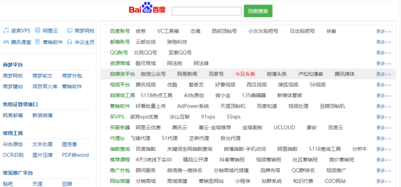The image size is (401, 187).
Task: Click the monitor icon beside 商梦网校
Action: pos(69,31)
